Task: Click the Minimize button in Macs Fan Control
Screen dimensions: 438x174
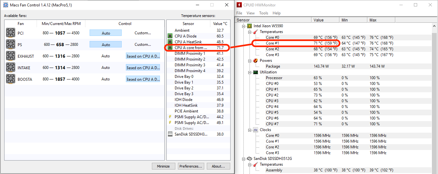Action: click(163, 166)
